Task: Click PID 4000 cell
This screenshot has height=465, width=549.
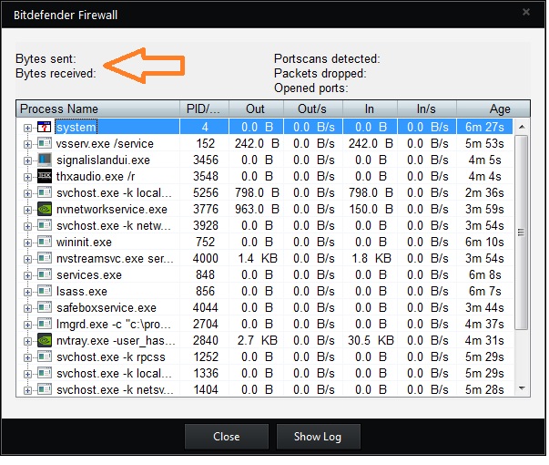Action: [205, 258]
